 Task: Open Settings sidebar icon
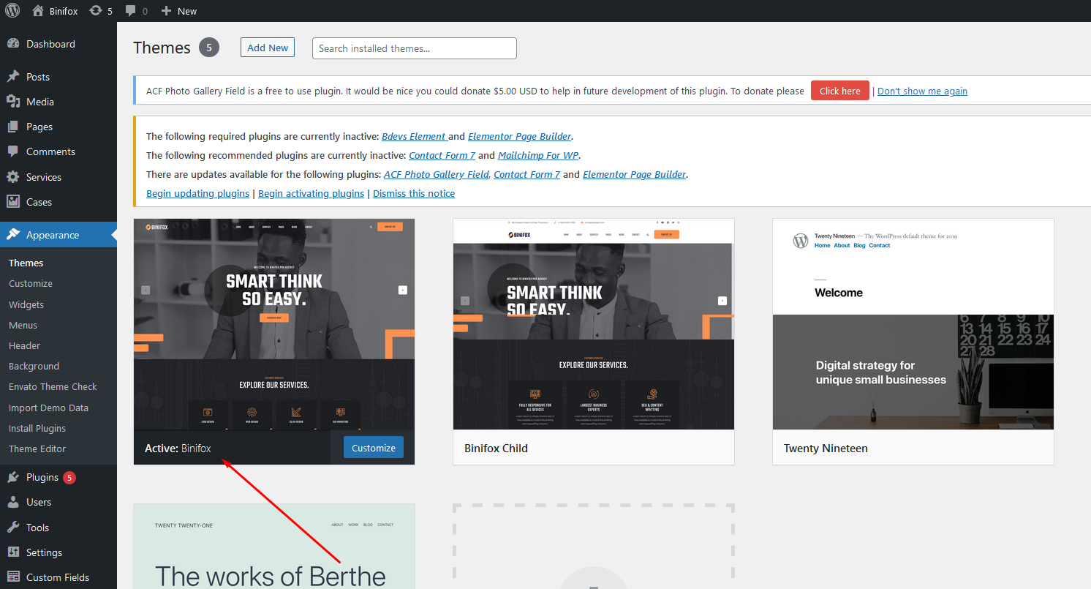click(13, 552)
